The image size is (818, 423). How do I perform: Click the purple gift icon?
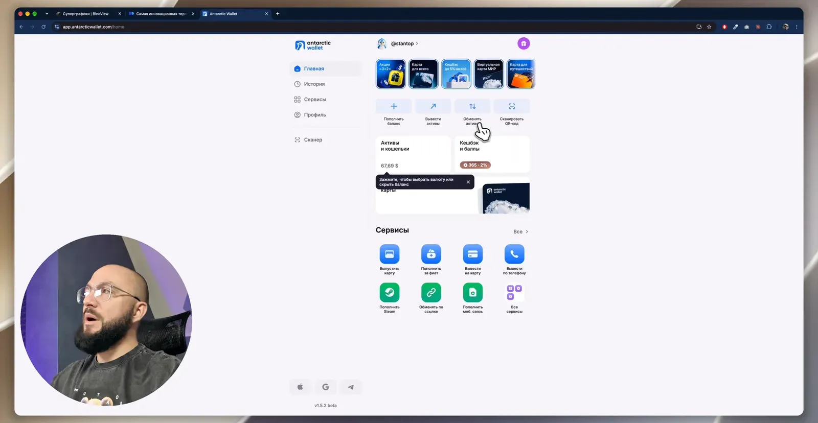point(524,43)
